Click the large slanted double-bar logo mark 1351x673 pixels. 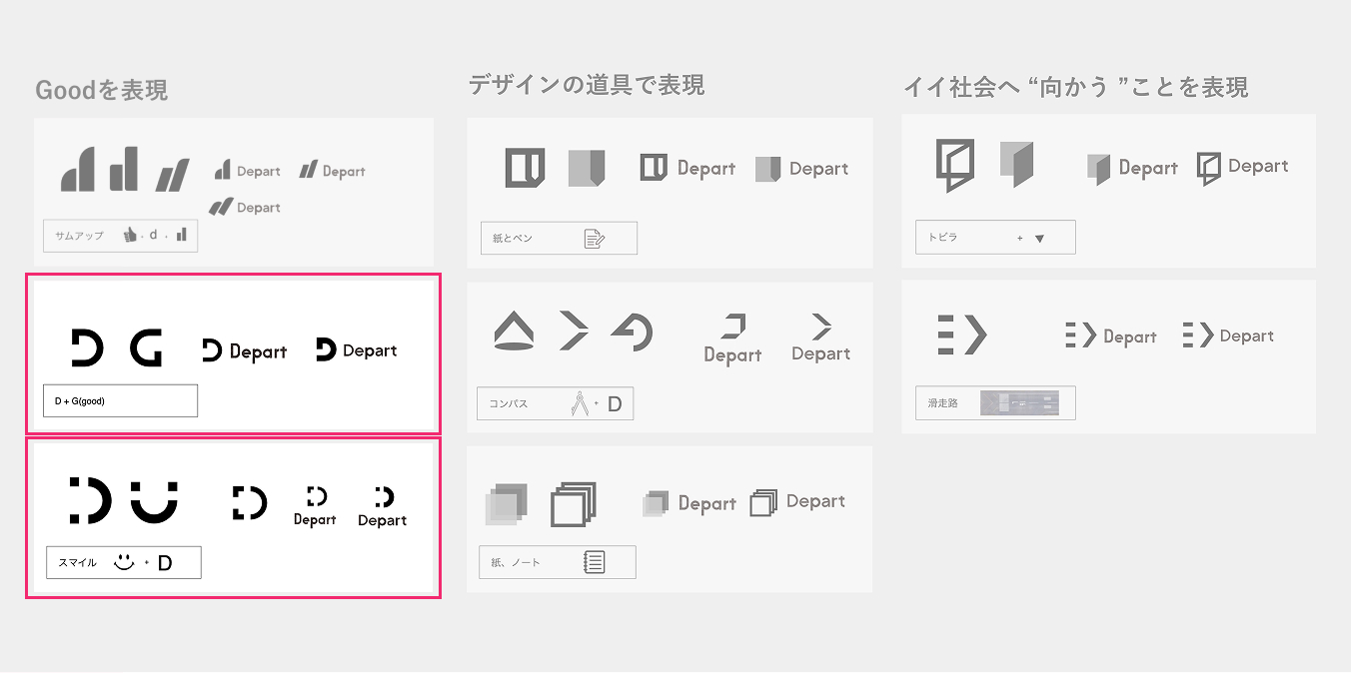(172, 175)
